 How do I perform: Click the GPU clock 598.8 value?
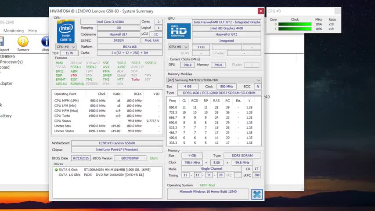pyautogui.click(x=187, y=65)
